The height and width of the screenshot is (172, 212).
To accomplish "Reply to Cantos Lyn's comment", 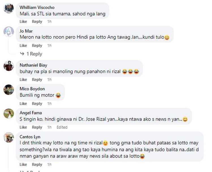I will pos(37,165).
